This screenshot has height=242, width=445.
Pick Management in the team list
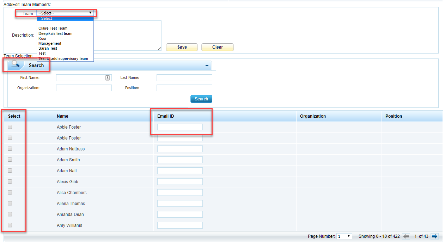(50, 43)
